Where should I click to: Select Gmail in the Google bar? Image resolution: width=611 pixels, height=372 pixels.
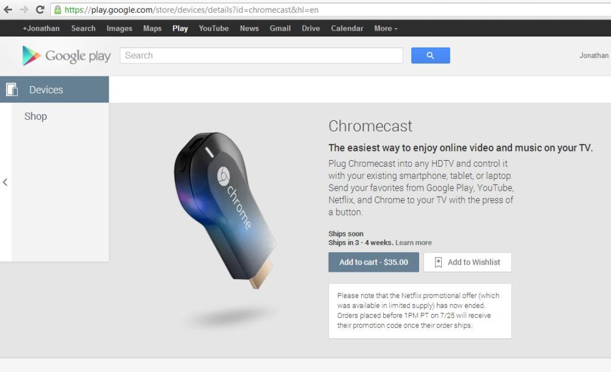280,29
